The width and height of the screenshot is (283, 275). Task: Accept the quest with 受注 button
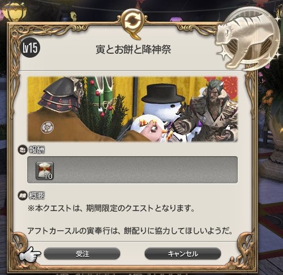pyautogui.click(x=82, y=254)
